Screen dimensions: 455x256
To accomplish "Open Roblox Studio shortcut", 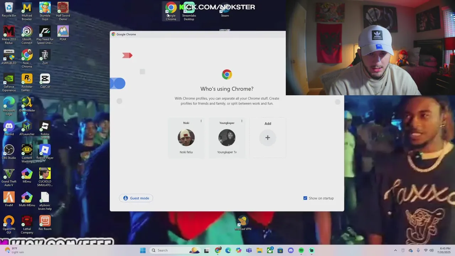I will tap(45, 130).
